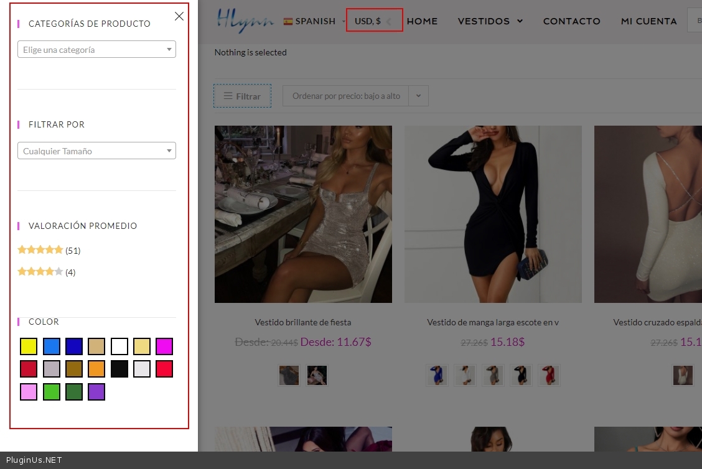Go to the Contacto page

coord(571,21)
